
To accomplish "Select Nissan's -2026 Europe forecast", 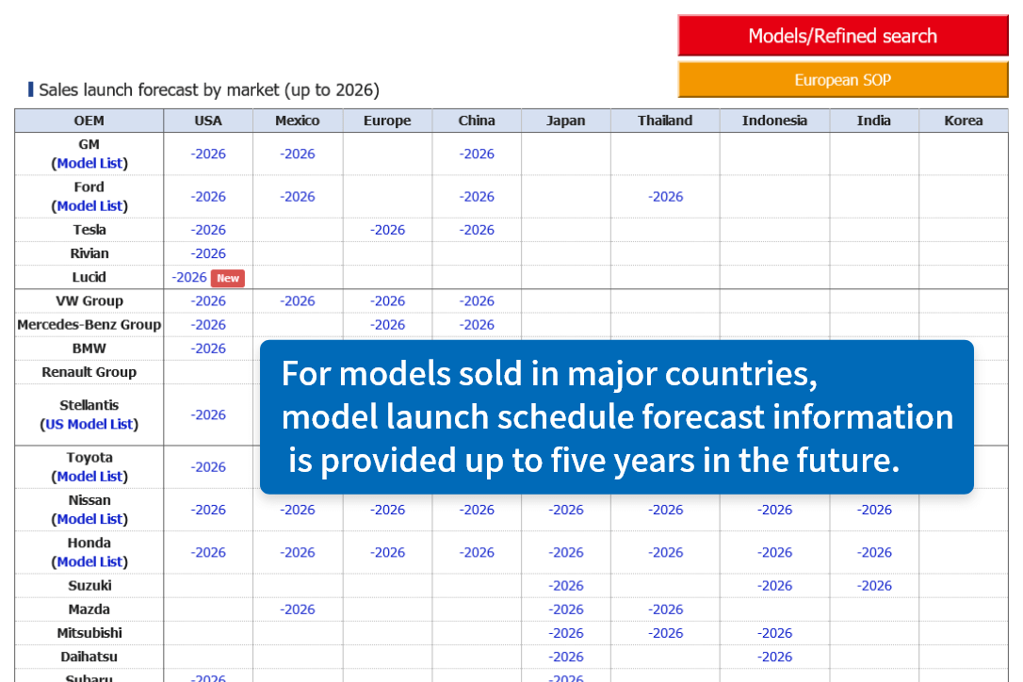I will click(x=387, y=510).
